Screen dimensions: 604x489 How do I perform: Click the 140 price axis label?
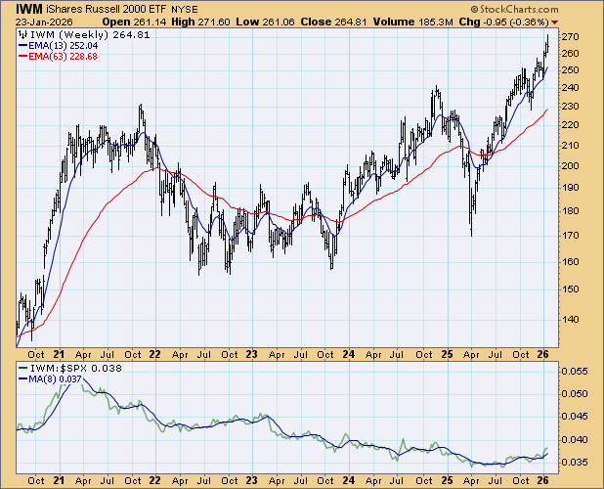pos(570,319)
